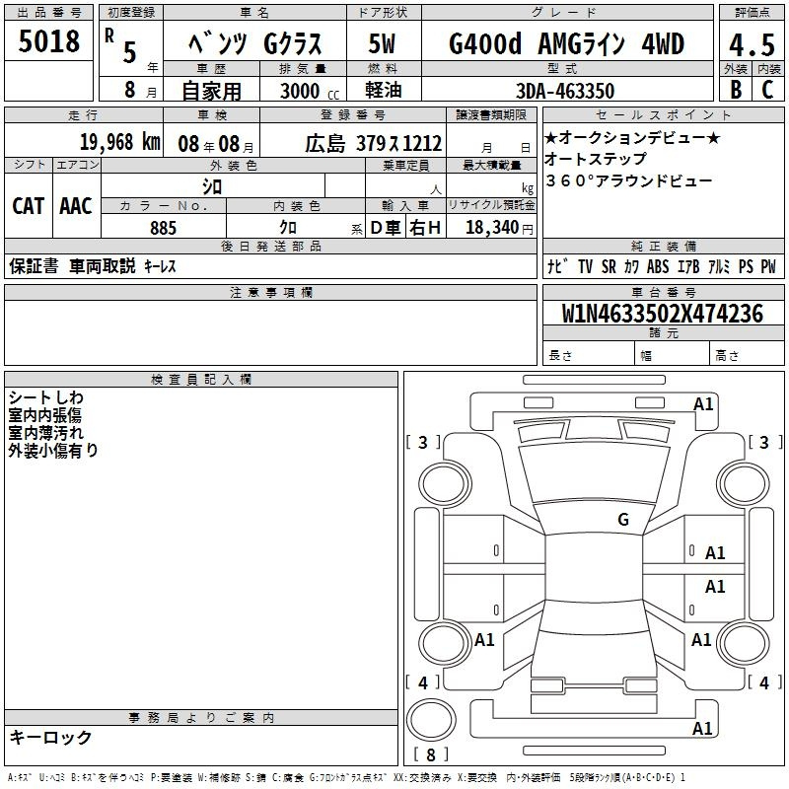Viewport: 789px width, 789px height.
Task: Click the front-left wheel circle in diagram
Action: click(445, 485)
